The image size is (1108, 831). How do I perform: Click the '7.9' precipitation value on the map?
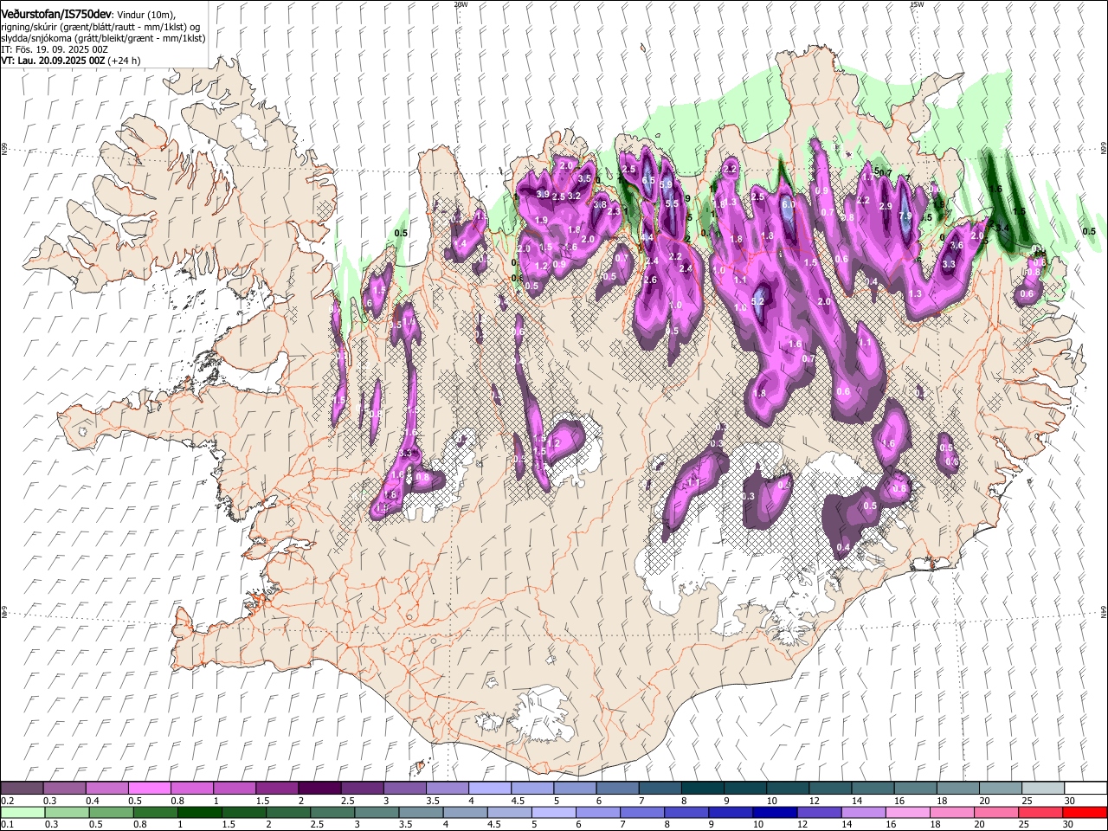tap(905, 216)
